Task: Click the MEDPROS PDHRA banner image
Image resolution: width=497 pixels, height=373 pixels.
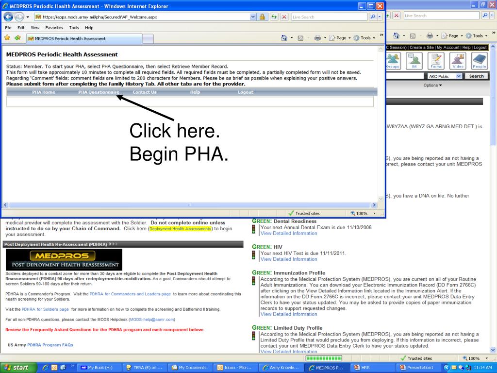Action: coord(64,259)
